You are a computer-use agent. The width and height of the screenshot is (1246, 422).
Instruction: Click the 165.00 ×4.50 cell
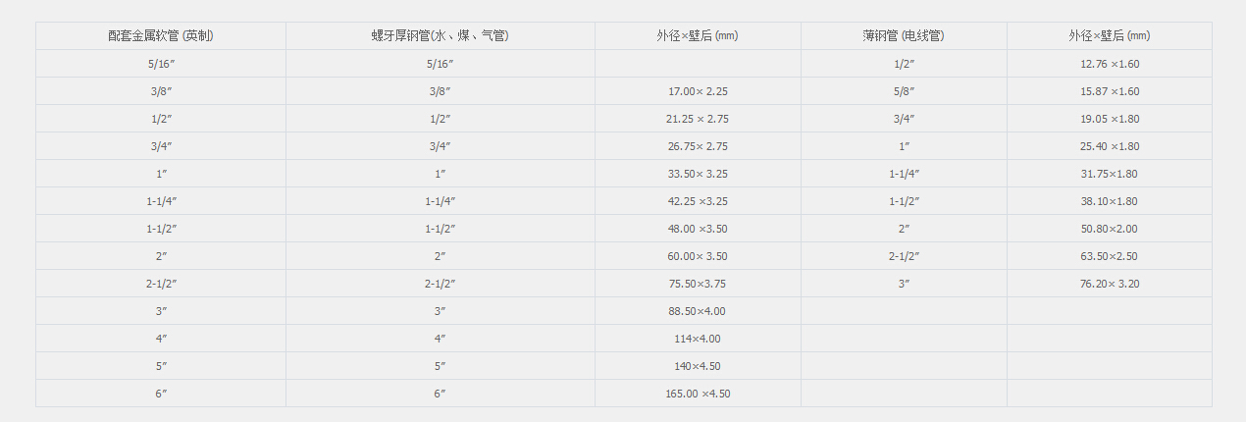[698, 394]
